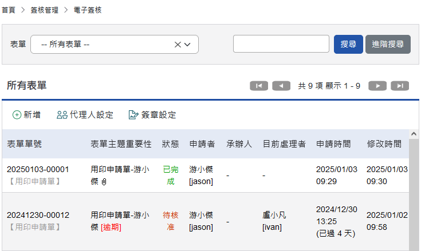Click modified time 2025/01/02 09:58
The height and width of the screenshot is (251, 421).
[387, 221]
